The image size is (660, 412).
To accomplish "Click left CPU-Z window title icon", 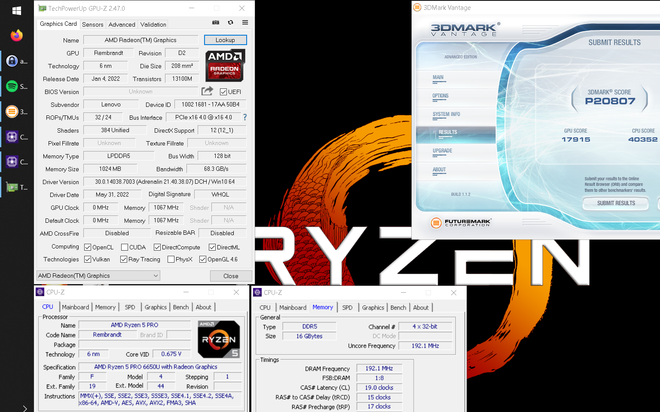I will 40,292.
